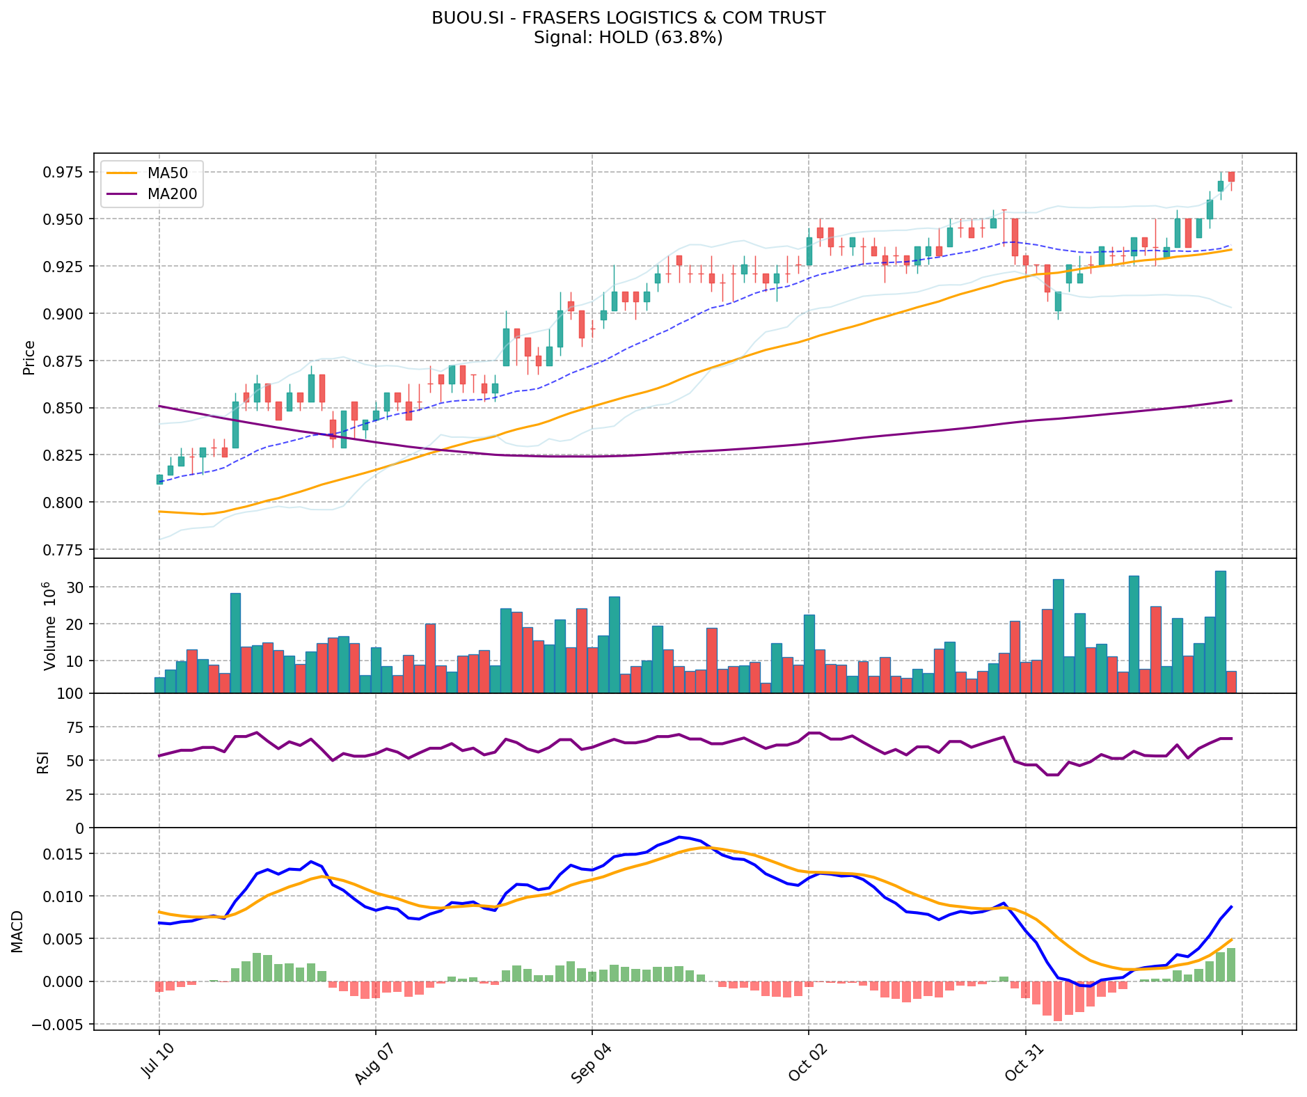Image resolution: width=1307 pixels, height=1097 pixels.
Task: Click the MA200 purple line sample in legend
Action: (123, 194)
